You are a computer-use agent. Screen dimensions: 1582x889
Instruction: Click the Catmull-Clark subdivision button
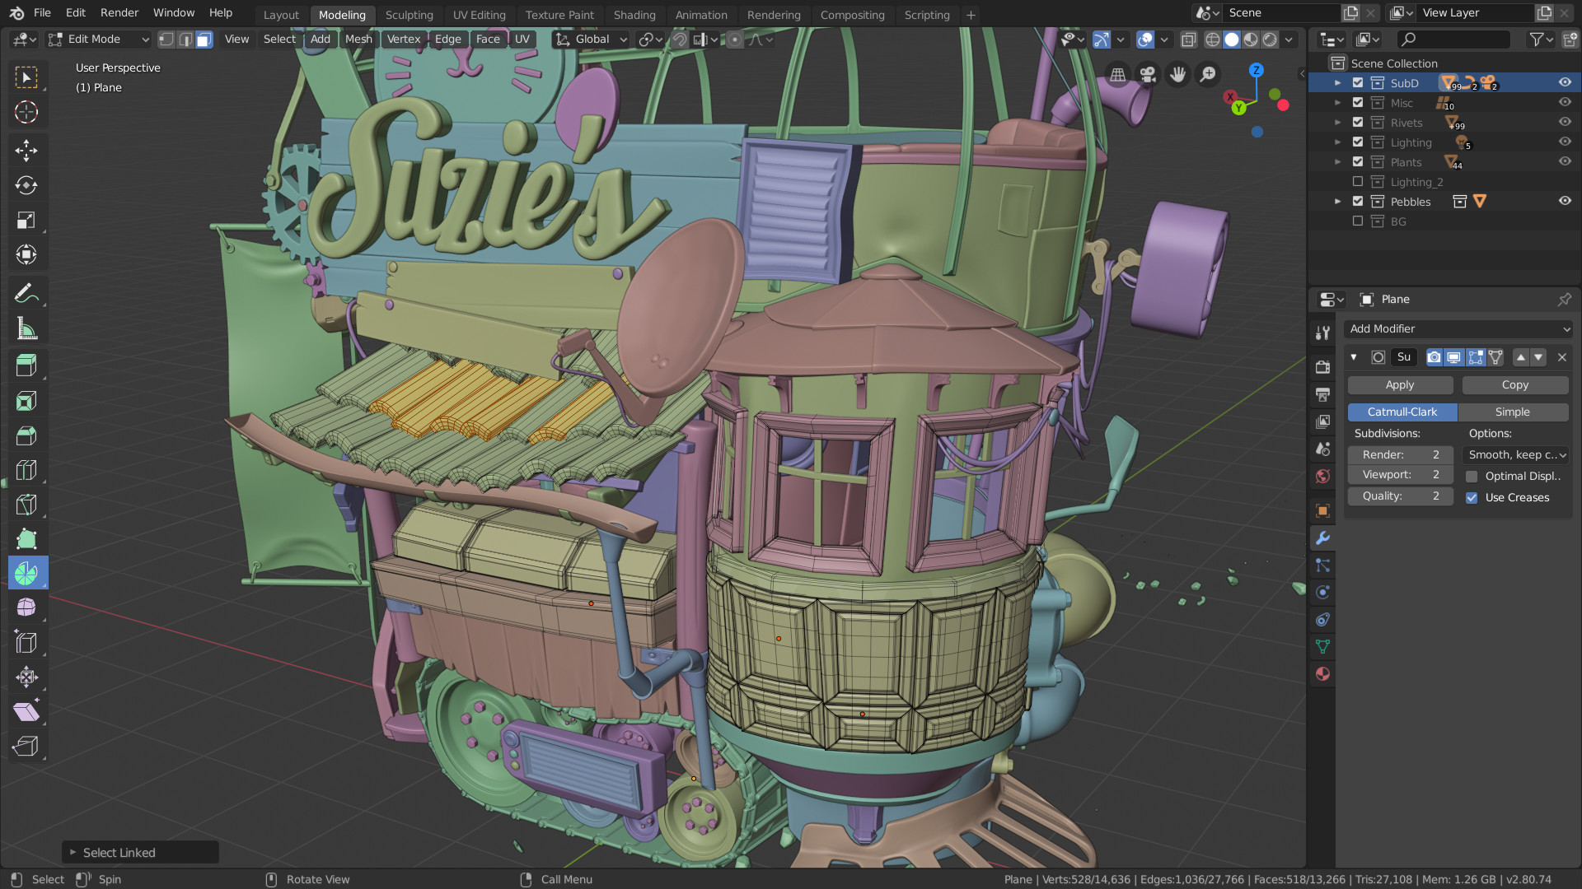click(x=1402, y=410)
